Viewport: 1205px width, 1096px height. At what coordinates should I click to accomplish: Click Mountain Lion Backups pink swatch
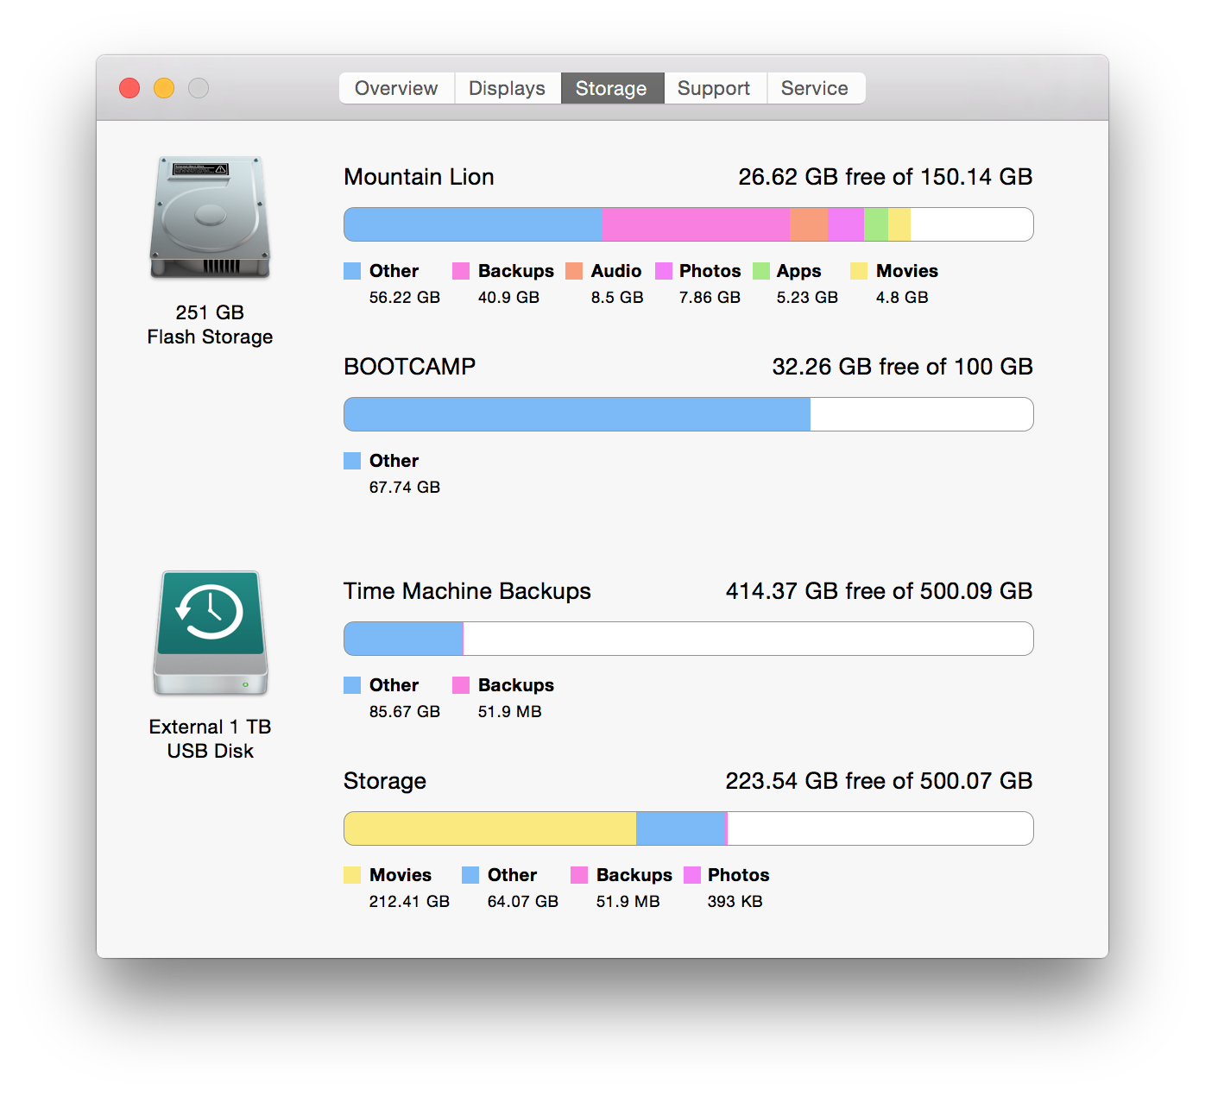(461, 271)
